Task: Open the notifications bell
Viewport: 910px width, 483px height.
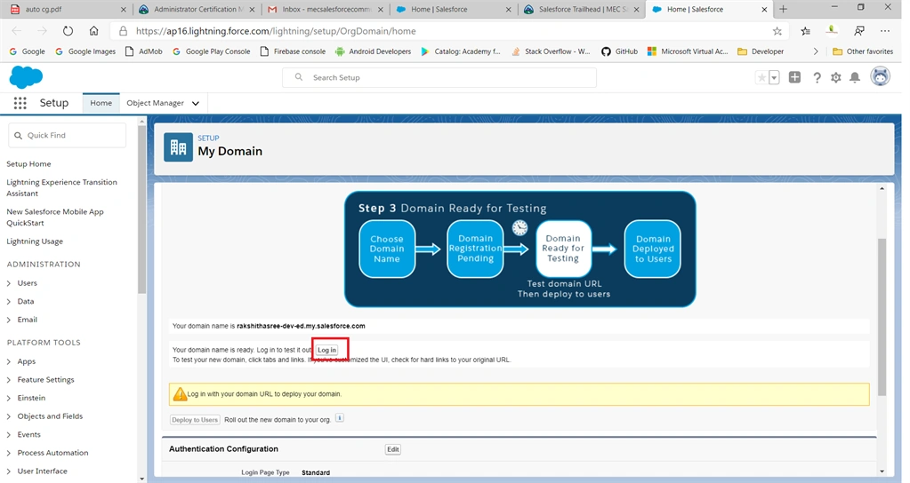Action: click(x=855, y=77)
